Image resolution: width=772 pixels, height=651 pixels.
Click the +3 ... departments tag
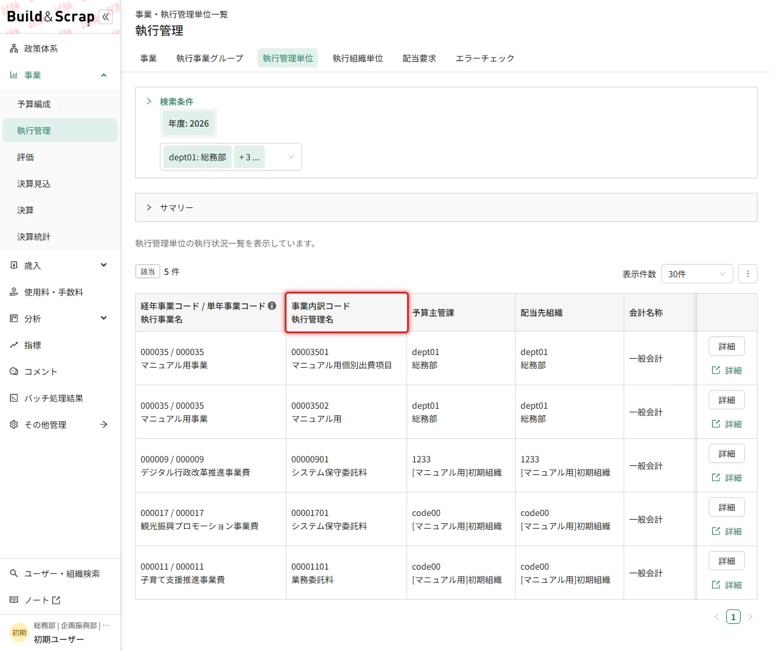(x=249, y=157)
